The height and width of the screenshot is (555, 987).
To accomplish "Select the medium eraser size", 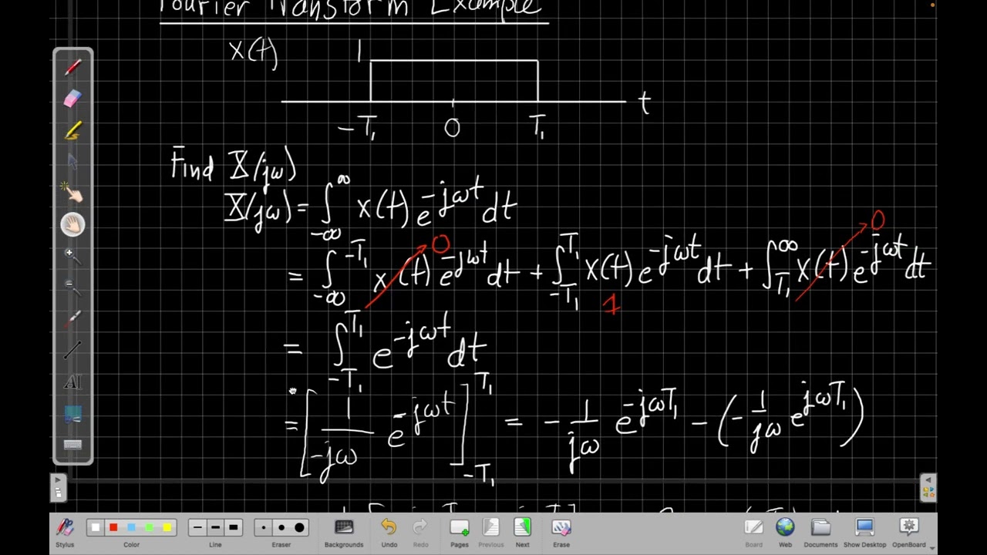I will (281, 527).
